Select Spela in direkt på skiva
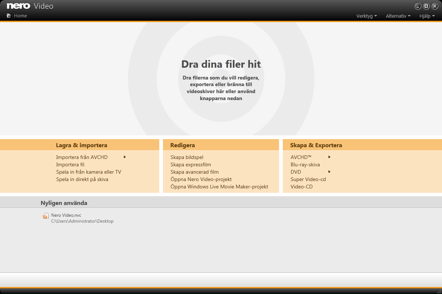Screen dimensions: 442x294 (x=82, y=179)
